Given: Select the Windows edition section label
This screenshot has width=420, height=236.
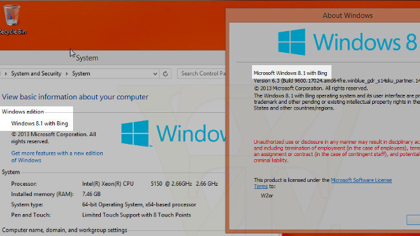Looking at the screenshot, I should tap(23, 112).
